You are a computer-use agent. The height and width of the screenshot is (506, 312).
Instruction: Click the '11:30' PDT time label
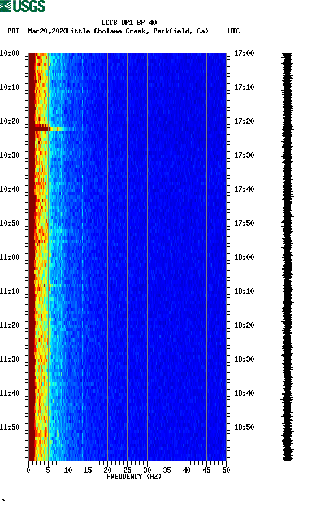10,359
